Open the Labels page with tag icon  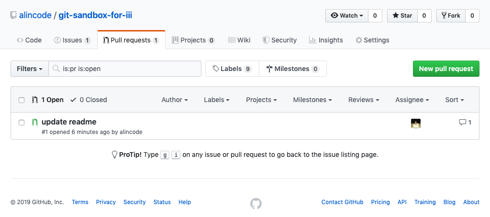click(232, 69)
